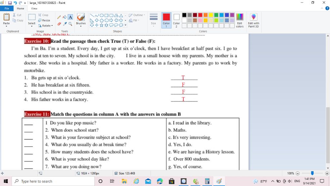Viewport: 330px width, 186px height.
Task: Open the shape Outline dropdown
Action: coord(137,15)
